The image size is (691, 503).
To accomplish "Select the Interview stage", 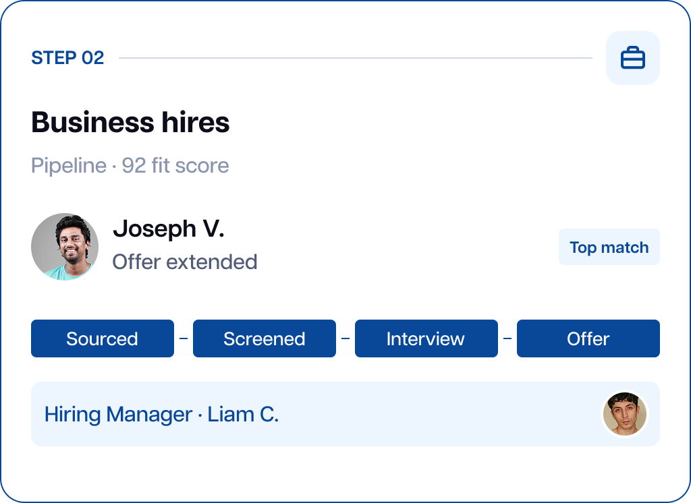I will pos(426,338).
